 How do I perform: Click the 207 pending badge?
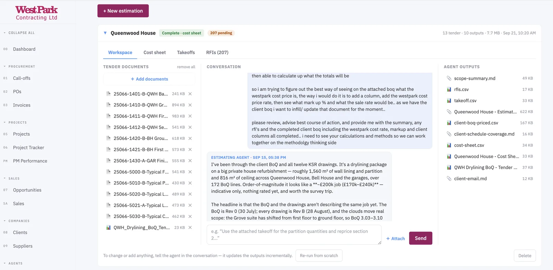point(221,33)
